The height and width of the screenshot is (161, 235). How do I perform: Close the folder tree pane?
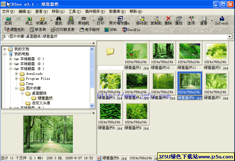94,43
